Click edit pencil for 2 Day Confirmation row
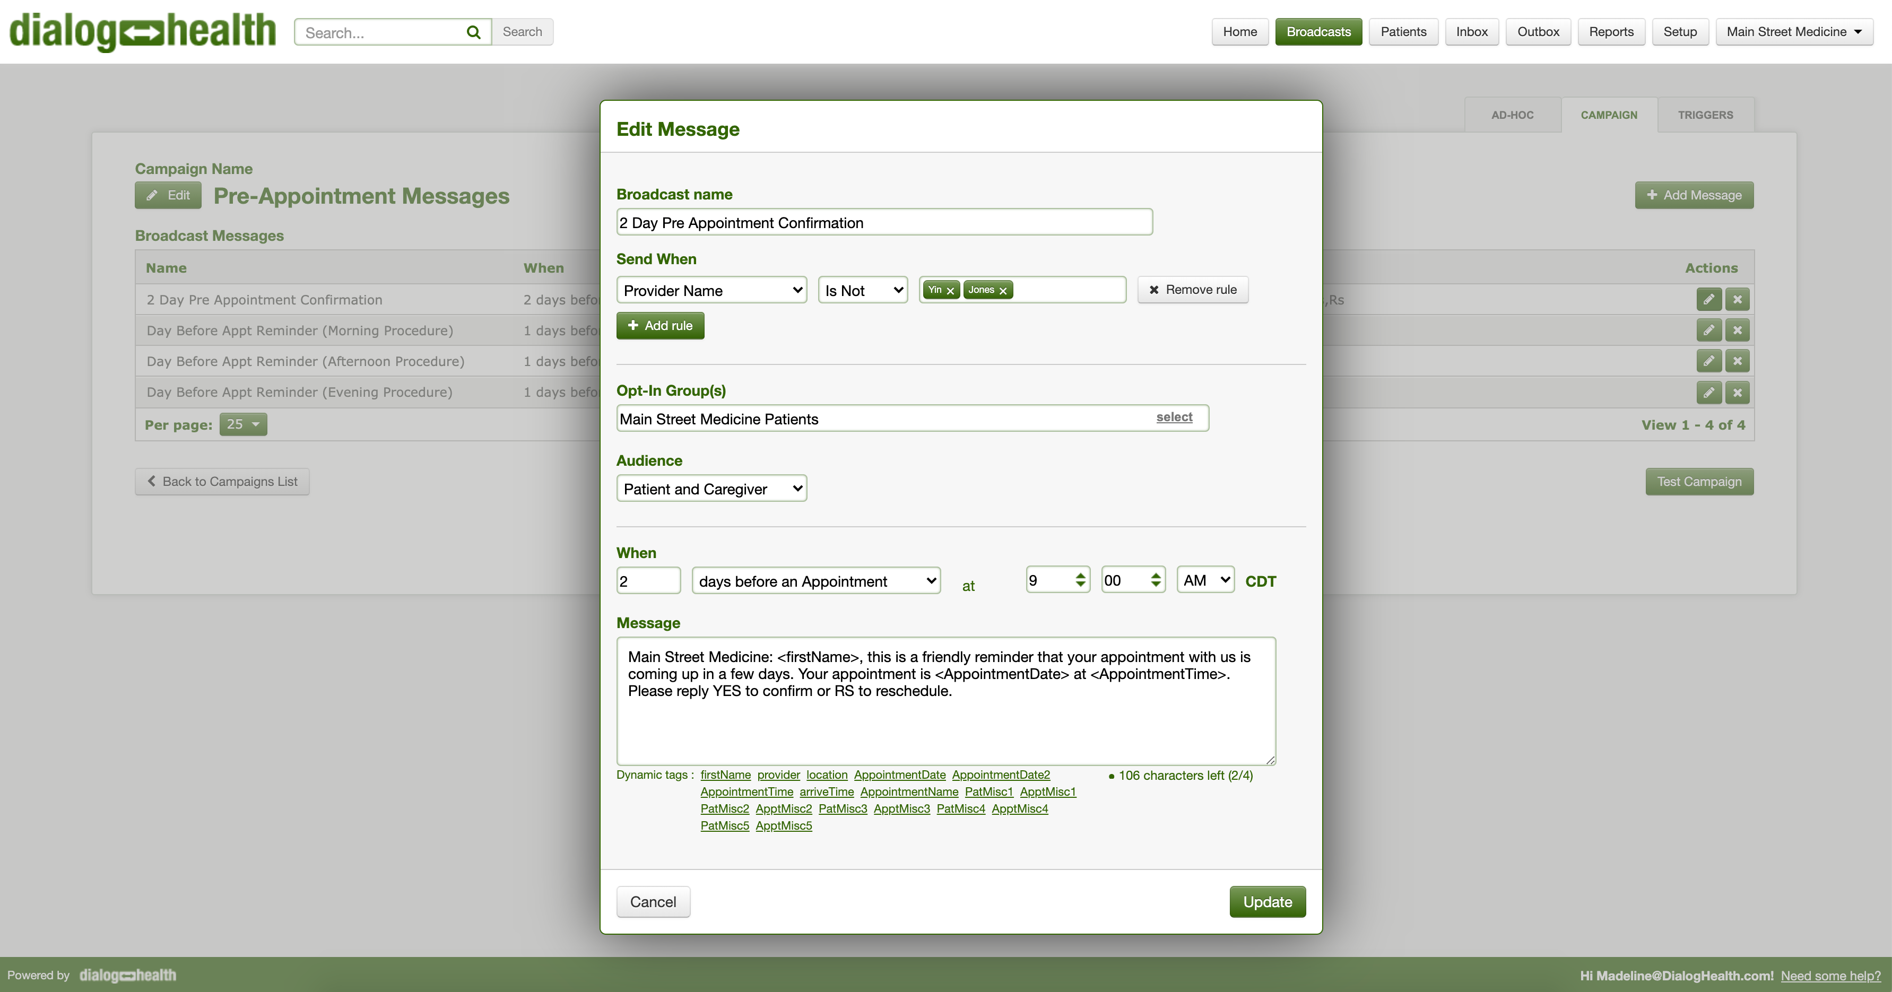1892x992 pixels. (1708, 300)
